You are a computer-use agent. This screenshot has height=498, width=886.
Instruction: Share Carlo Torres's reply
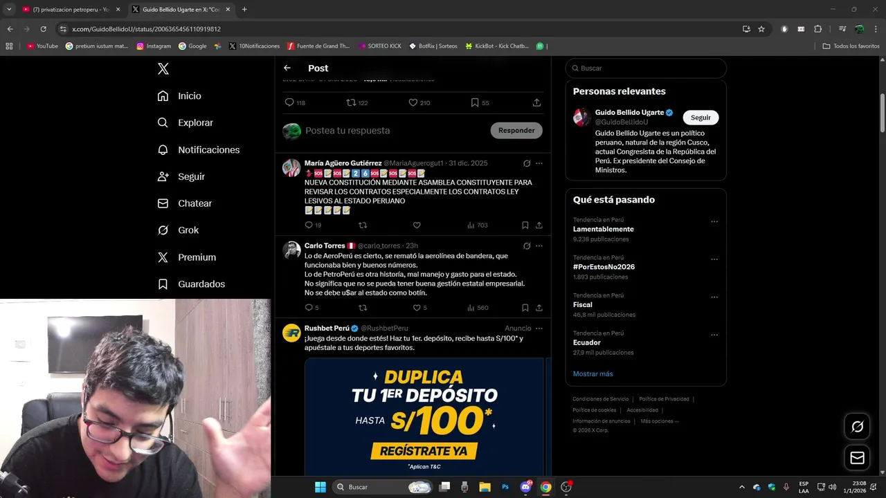point(539,308)
